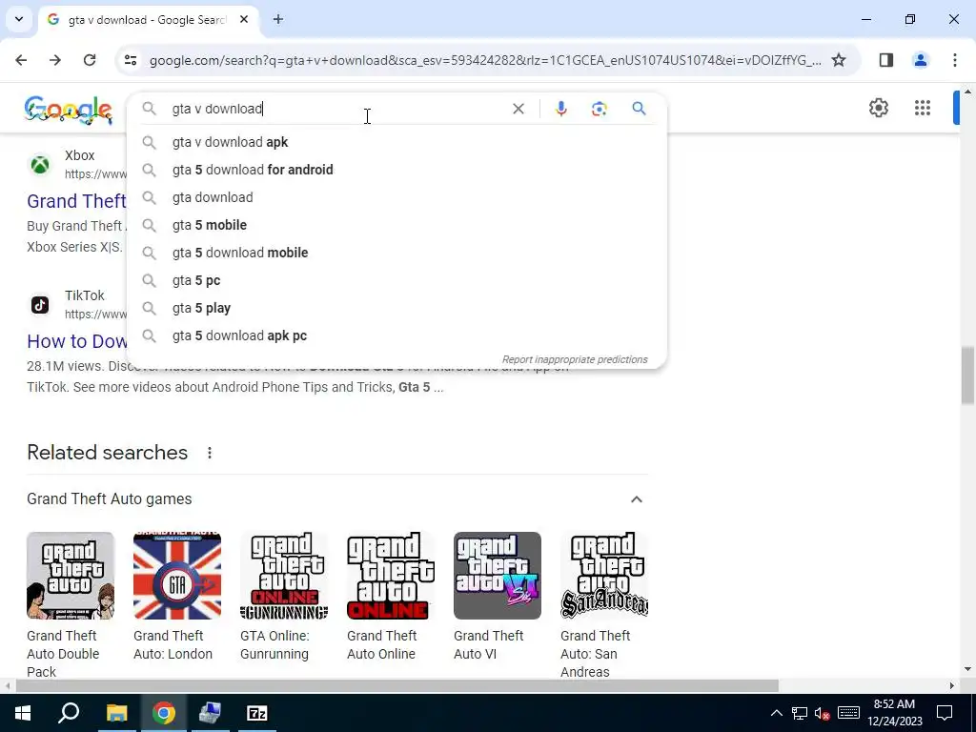This screenshot has width=976, height=732.
Task: Open the Xbox Grand Theft result link
Action: 76,201
